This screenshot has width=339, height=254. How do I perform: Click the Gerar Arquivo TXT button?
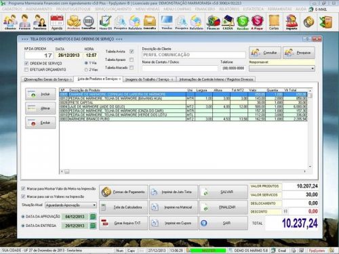[x=123, y=223]
